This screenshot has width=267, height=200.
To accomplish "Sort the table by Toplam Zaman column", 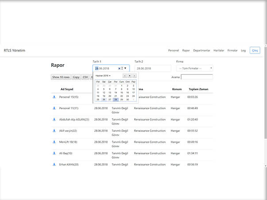I will coord(198,89).
